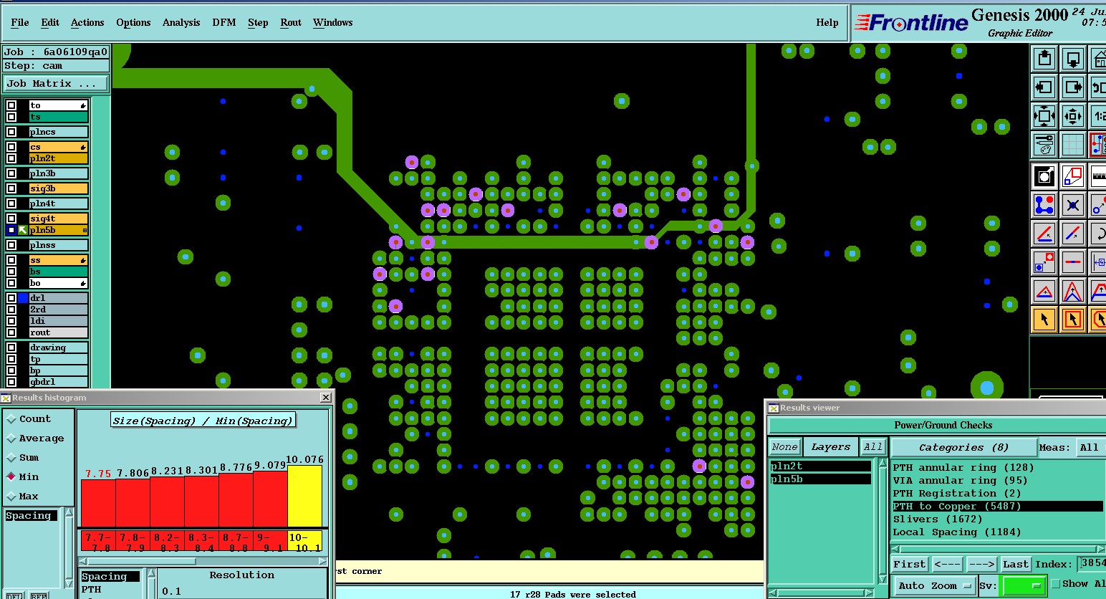Screen dimensions: 1106x599
Task: Click the pan down arrow icon
Action: tap(1072, 59)
